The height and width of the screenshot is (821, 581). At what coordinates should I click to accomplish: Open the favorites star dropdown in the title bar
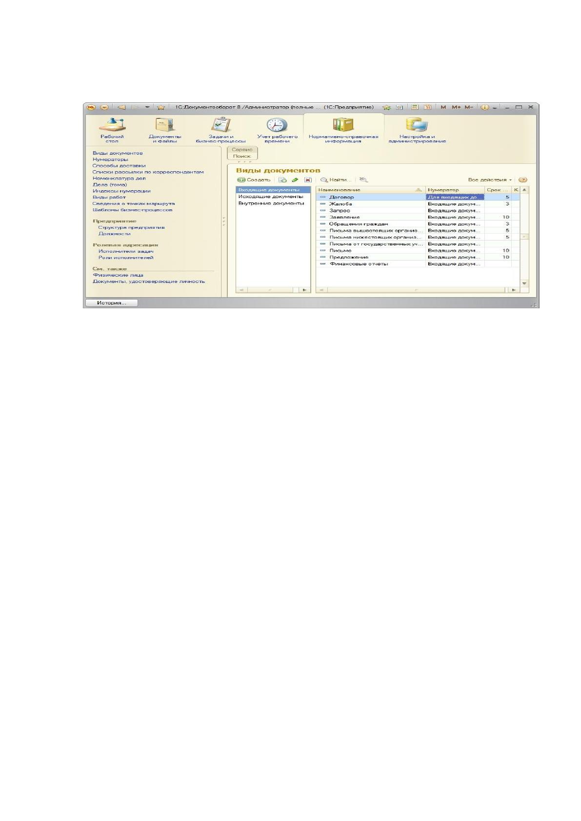[160, 107]
